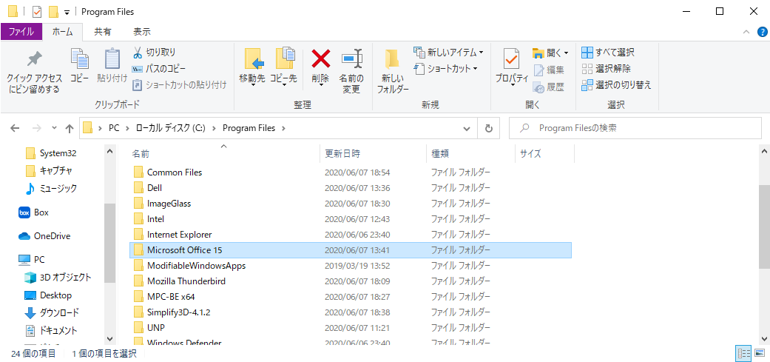Select the Mozilla Thunderbird folder
770x362 pixels.
[350, 281]
